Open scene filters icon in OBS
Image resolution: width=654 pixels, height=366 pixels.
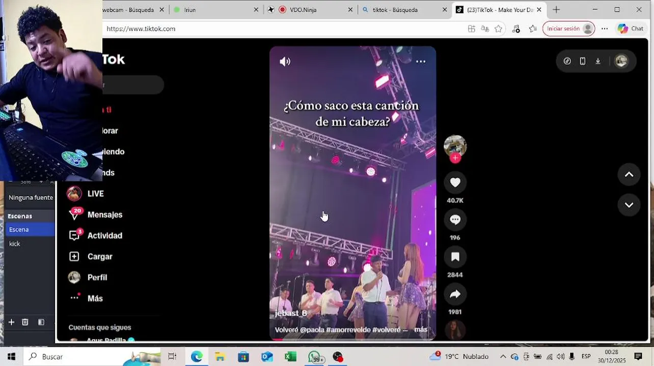tap(41, 322)
